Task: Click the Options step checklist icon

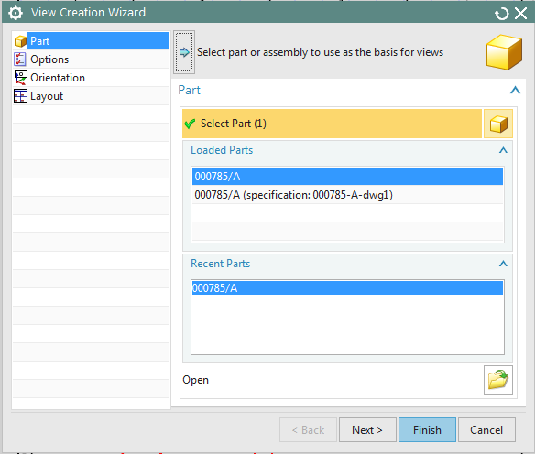Action: point(20,59)
